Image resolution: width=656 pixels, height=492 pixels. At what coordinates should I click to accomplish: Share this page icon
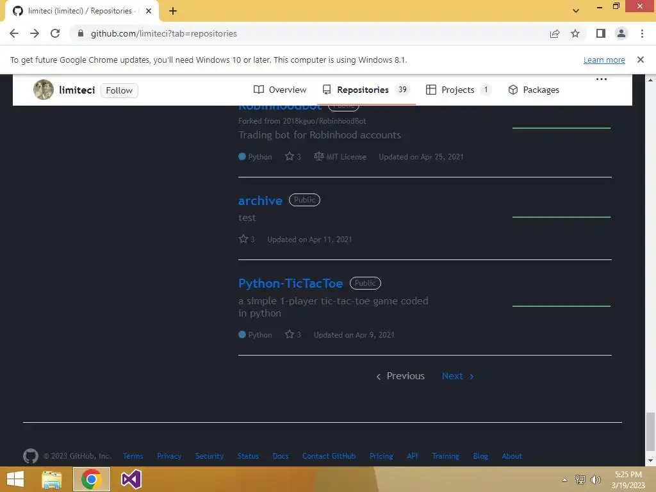click(555, 33)
